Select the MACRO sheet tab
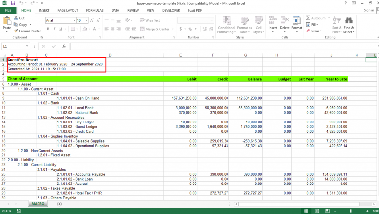379x214 pixels. pos(38,204)
